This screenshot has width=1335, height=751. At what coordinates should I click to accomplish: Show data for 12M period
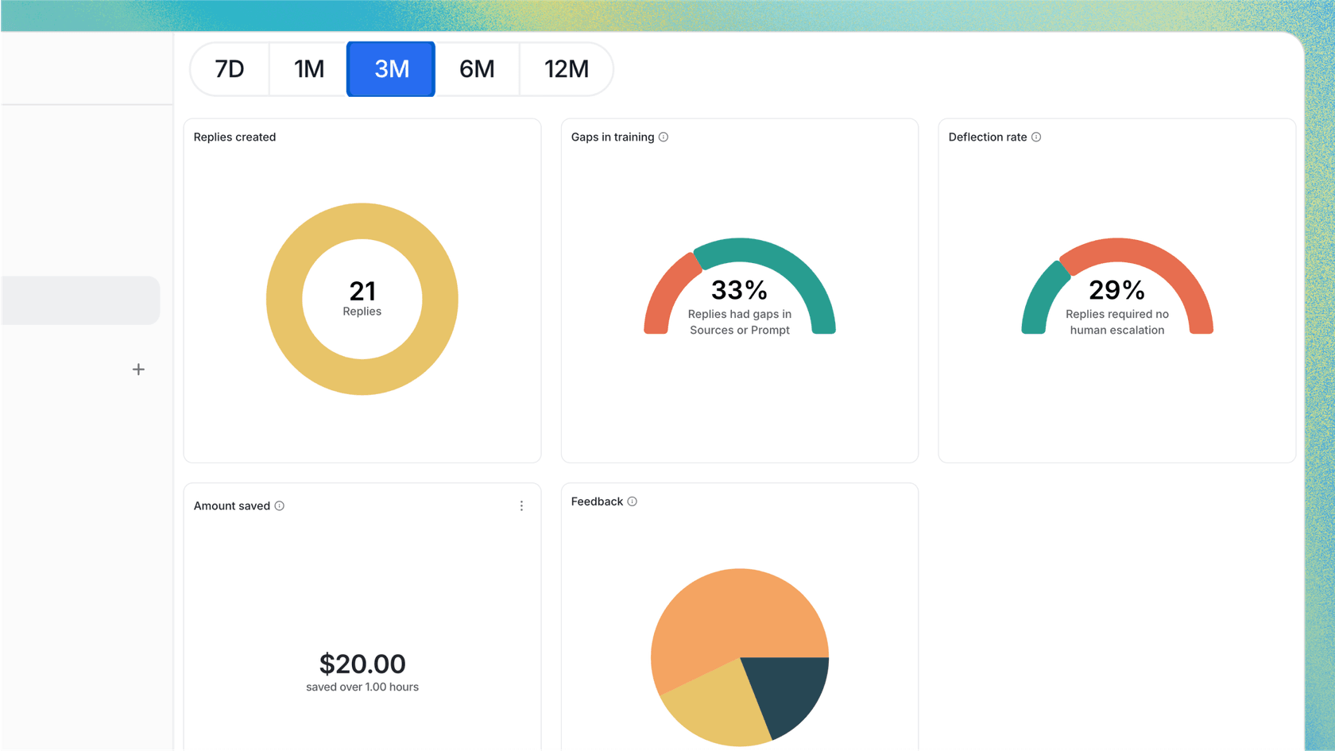coord(566,69)
